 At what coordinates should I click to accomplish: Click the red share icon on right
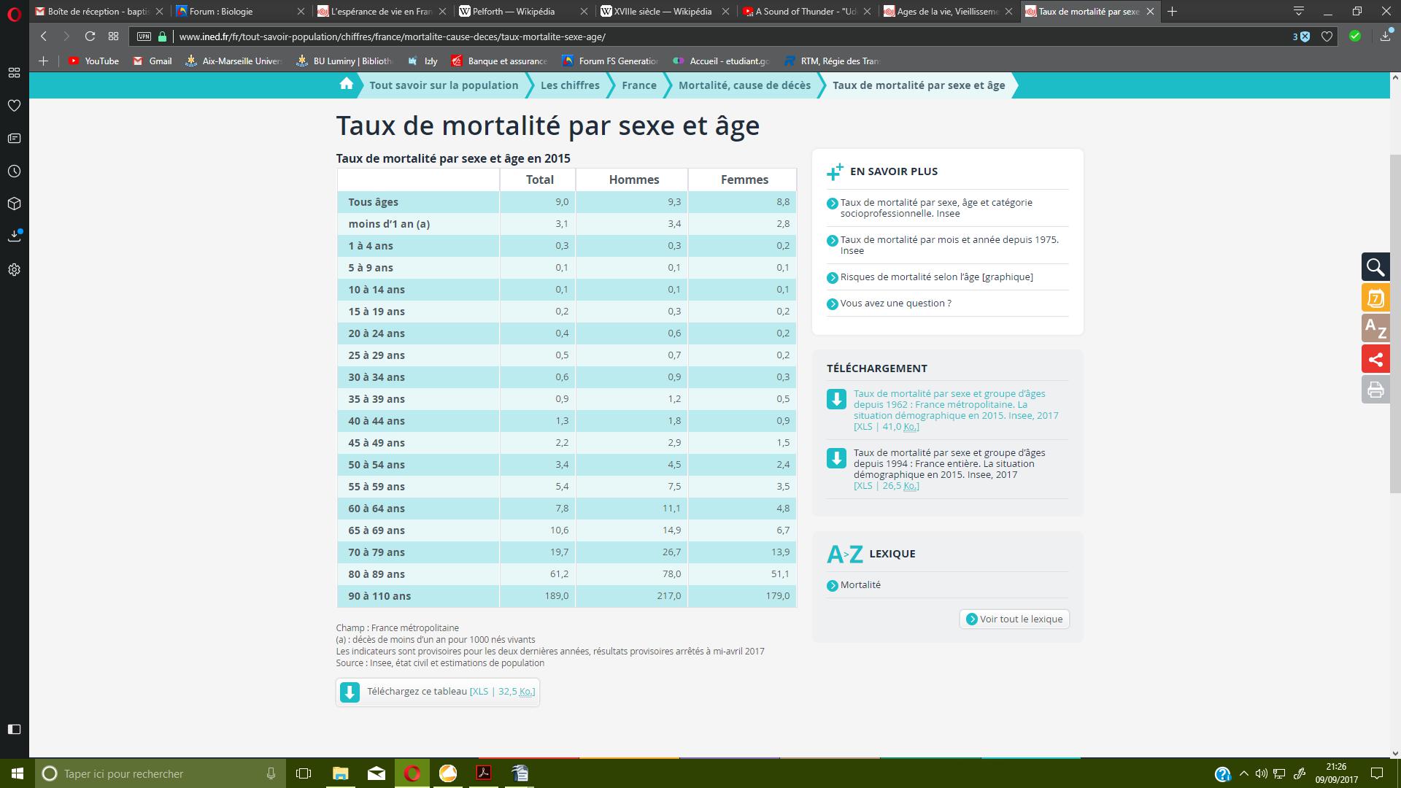(1375, 359)
